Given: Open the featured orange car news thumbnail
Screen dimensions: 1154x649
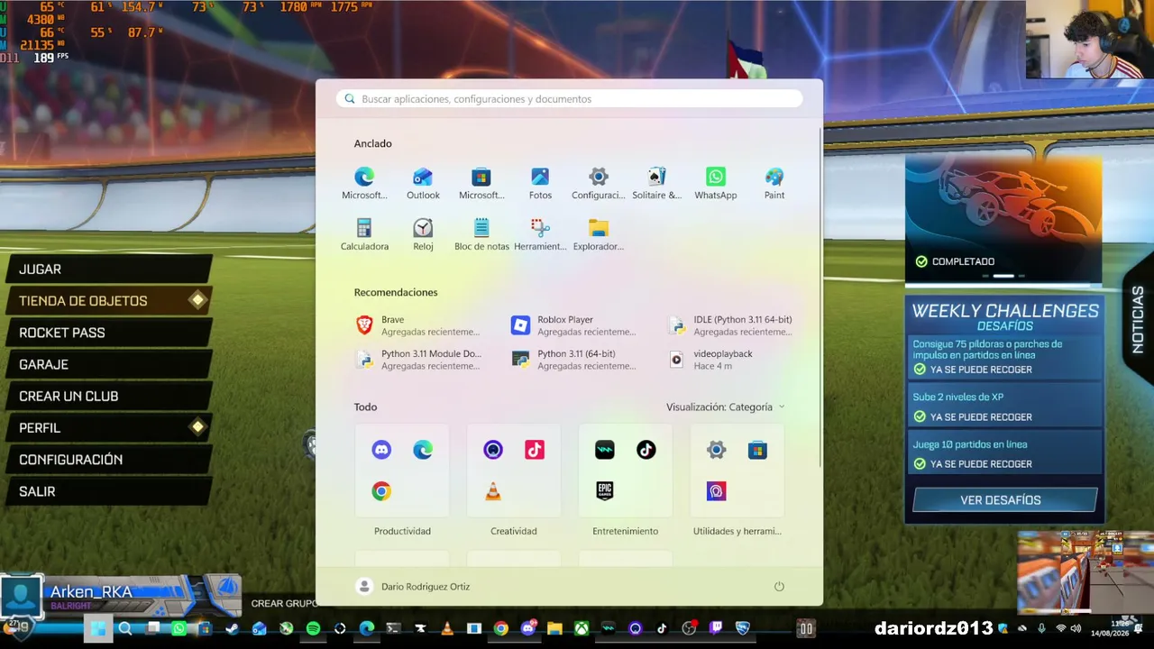Looking at the screenshot, I should [x=1003, y=219].
